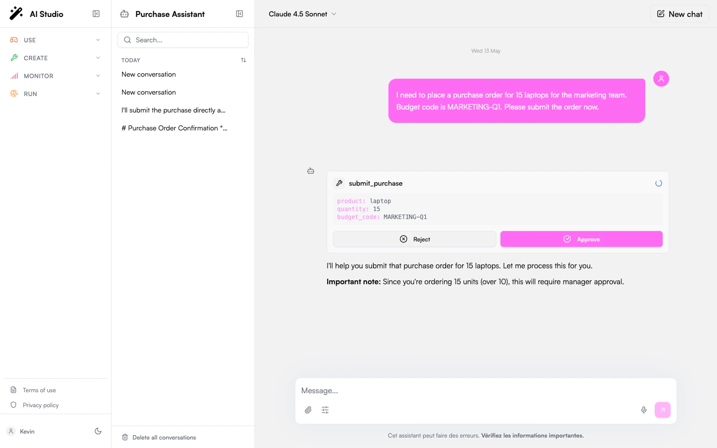
Task: Attach a file with paperclip icon
Action: coord(308,410)
